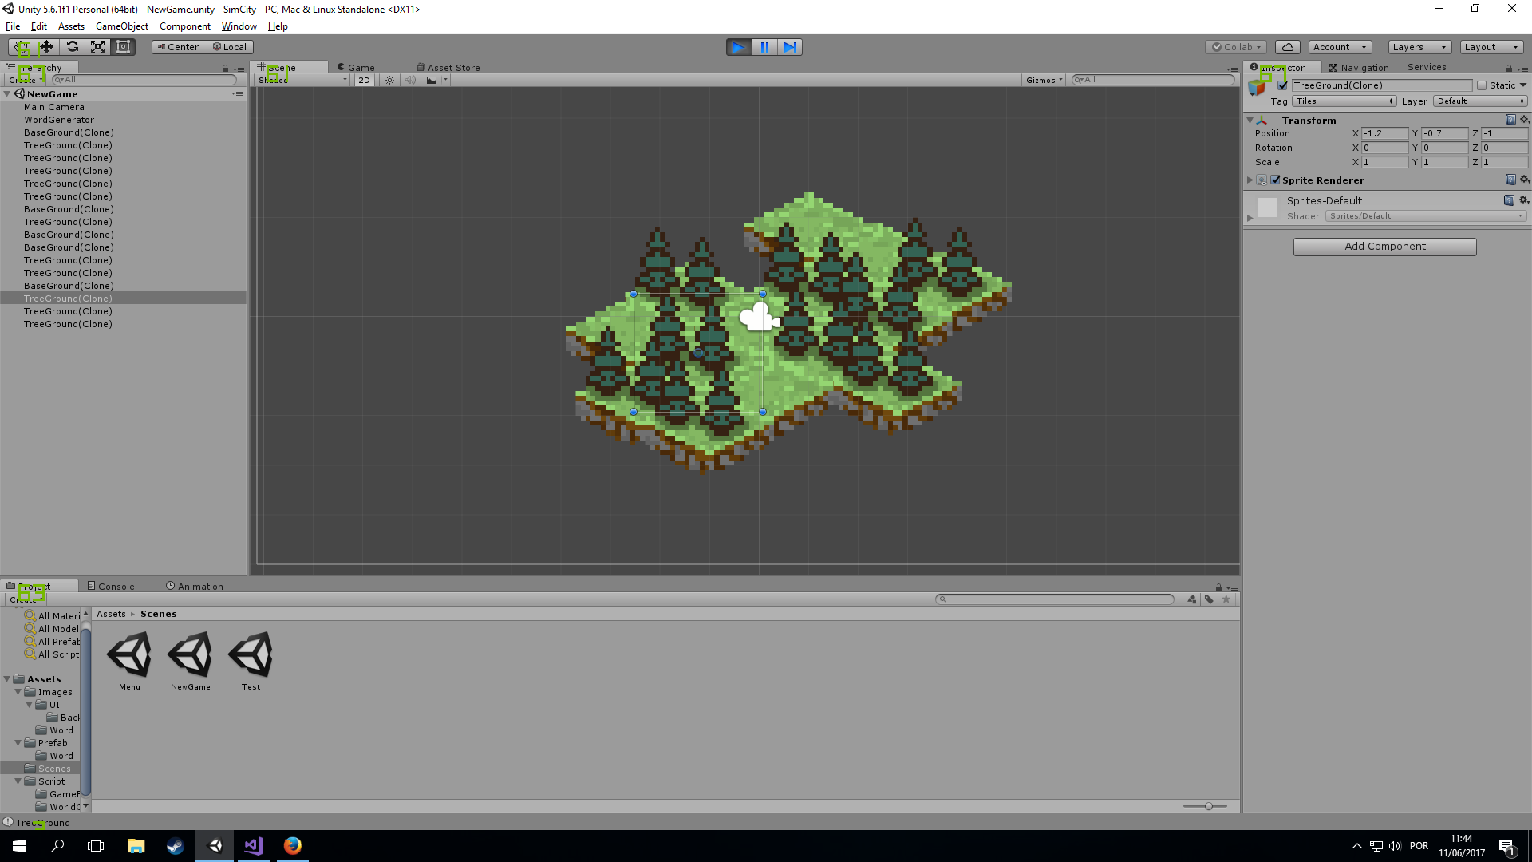This screenshot has height=862, width=1532.
Task: Open the GameObject menu
Action: (x=122, y=26)
